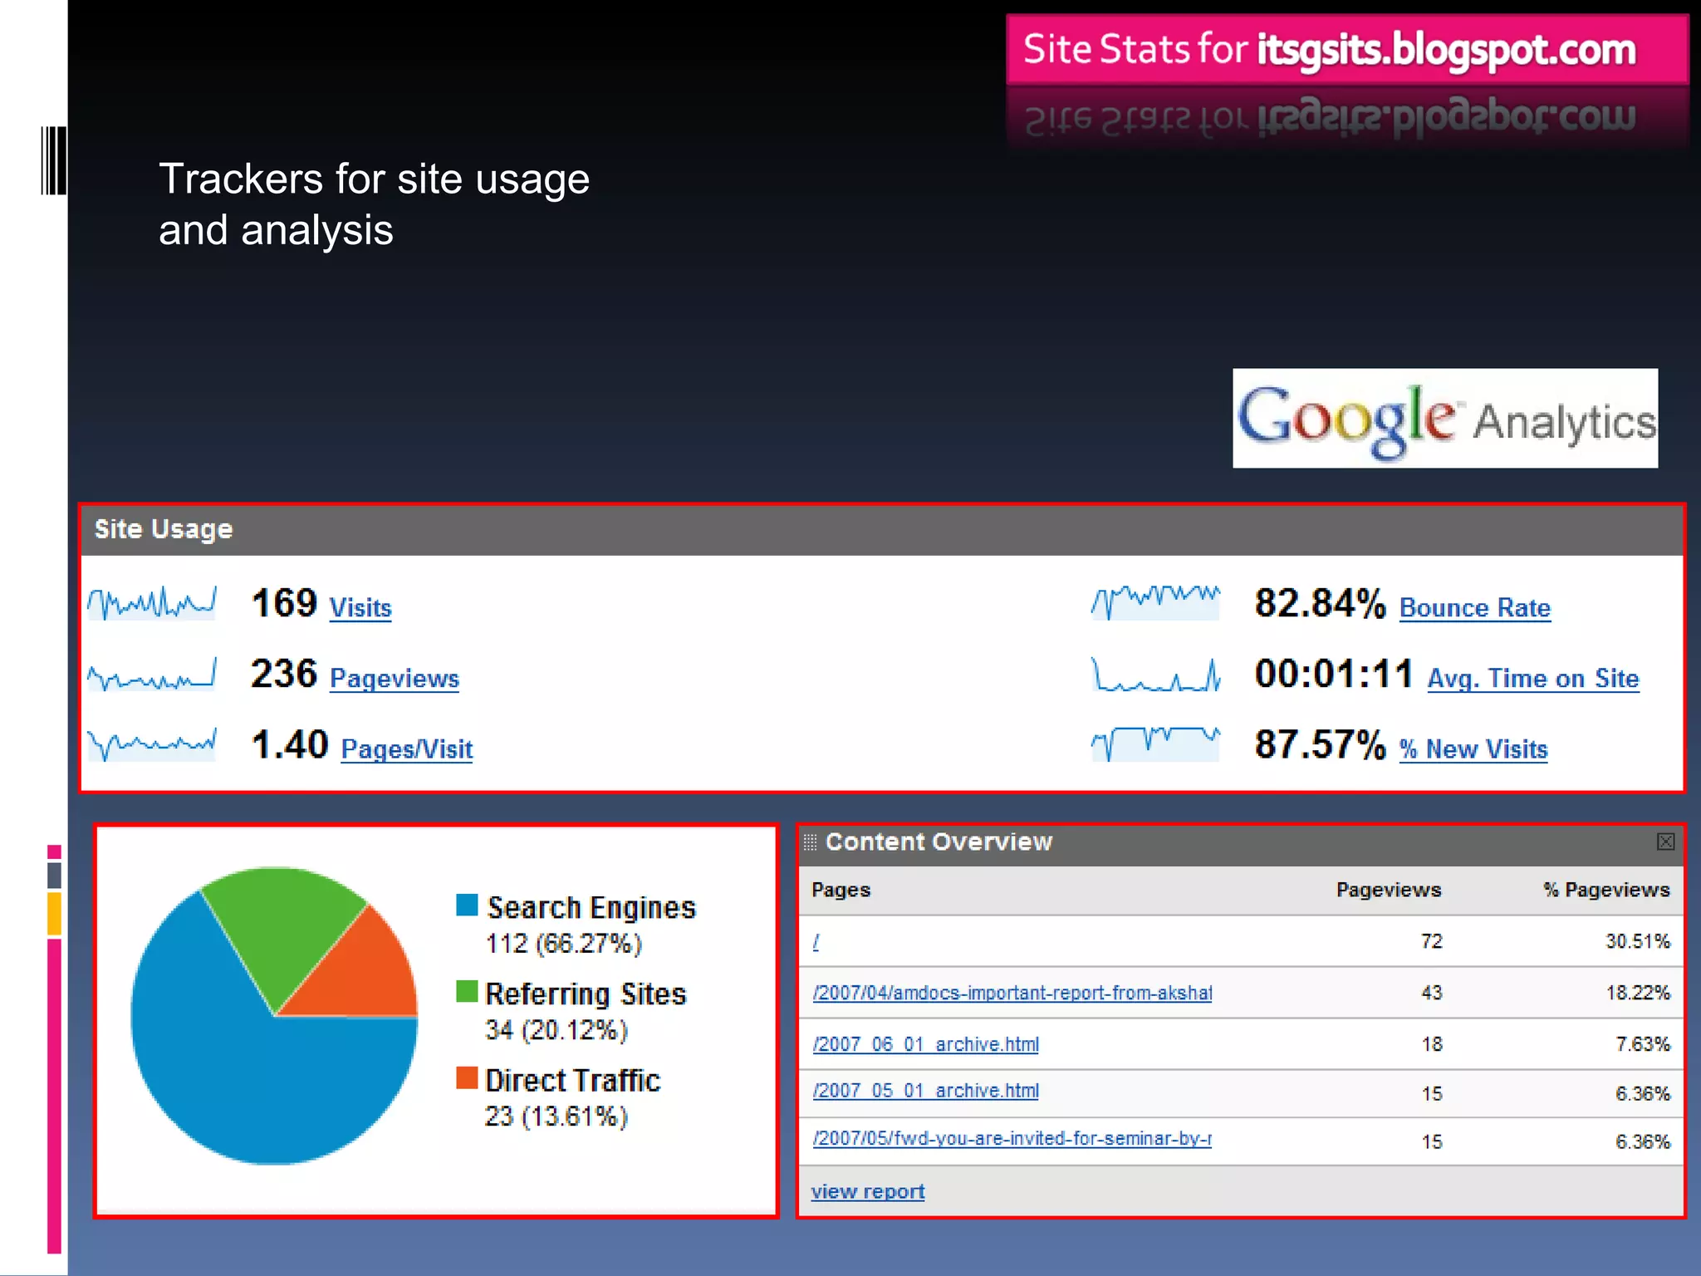This screenshot has width=1701, height=1276.
Task: Click the Google Analytics logo
Action: [1445, 418]
